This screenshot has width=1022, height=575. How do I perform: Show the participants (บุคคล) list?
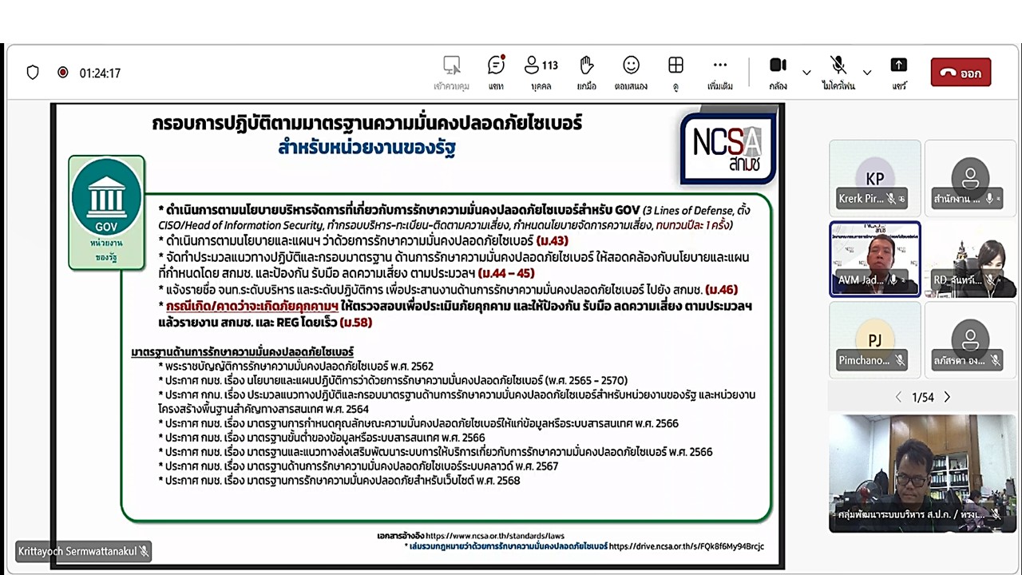(x=541, y=68)
